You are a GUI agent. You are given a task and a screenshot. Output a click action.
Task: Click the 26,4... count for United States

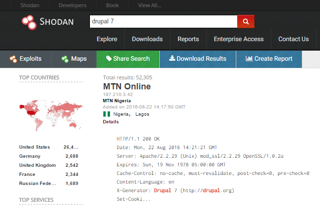71,147
